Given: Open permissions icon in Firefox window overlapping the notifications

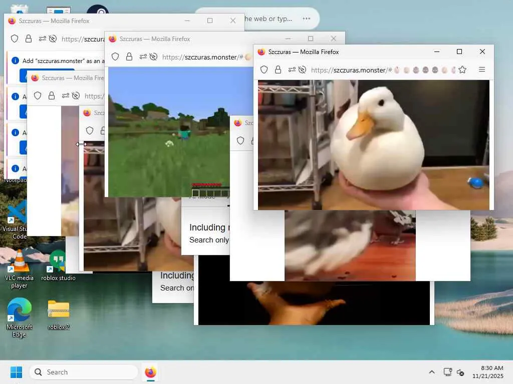Looking at the screenshot, I should tap(66, 95).
